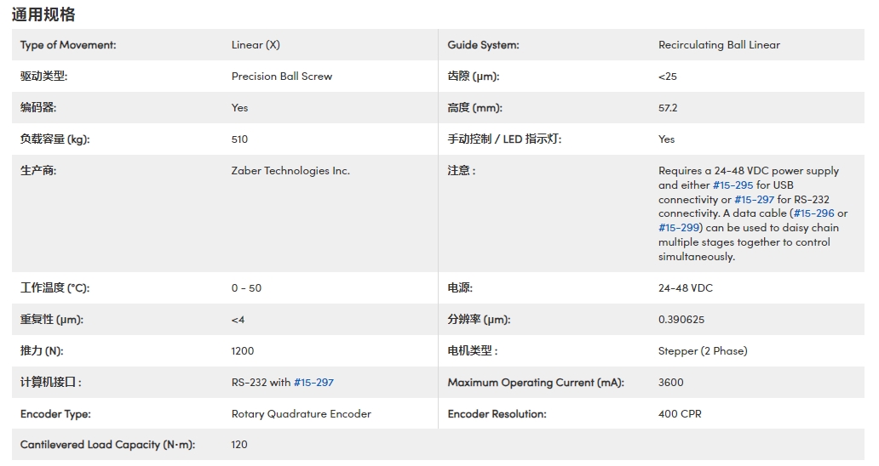This screenshot has height=466, width=879.
Task: Click #15-297 link beside "RS-232 with"
Action: coord(313,383)
